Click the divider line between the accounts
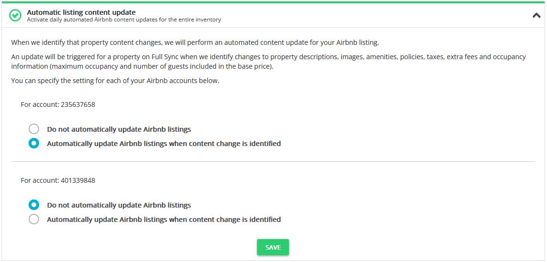 [x=273, y=161]
